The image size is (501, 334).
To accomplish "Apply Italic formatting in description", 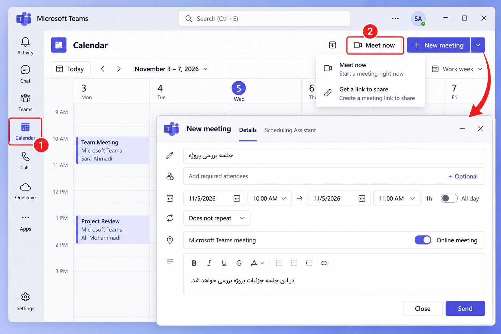I will (209, 263).
